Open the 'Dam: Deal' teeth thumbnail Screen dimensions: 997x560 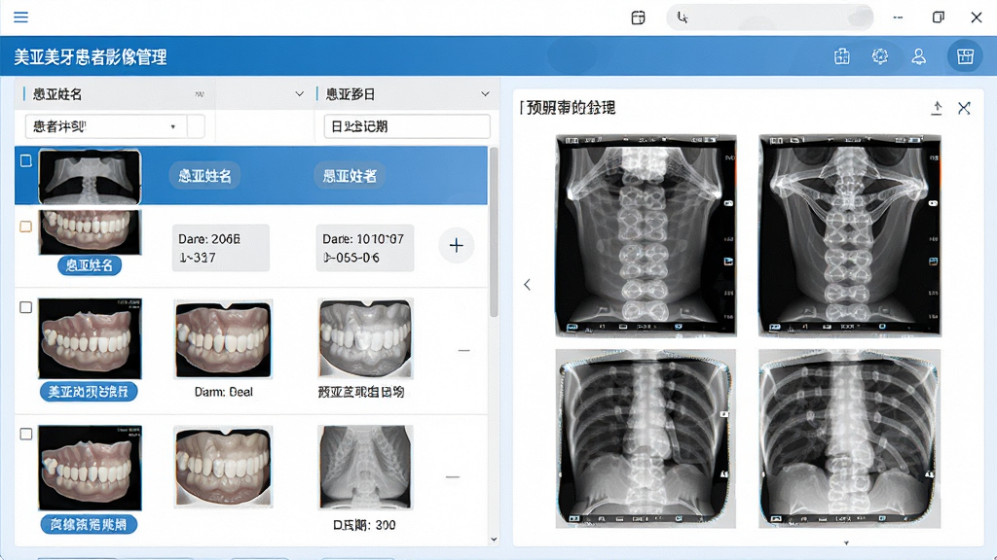(224, 339)
